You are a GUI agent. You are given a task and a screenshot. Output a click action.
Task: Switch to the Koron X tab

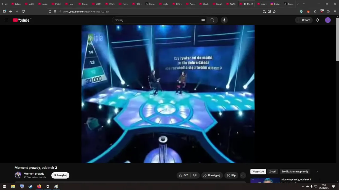coord(288,4)
